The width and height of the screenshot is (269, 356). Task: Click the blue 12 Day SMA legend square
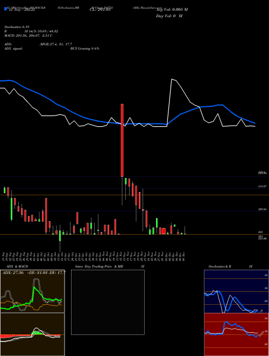[x=6, y=9]
